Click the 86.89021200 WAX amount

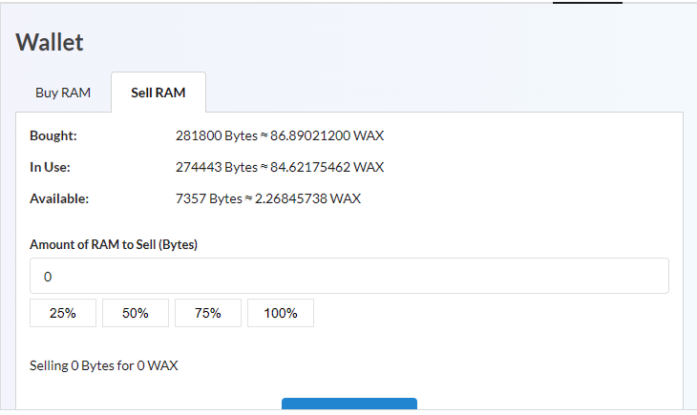pyautogui.click(x=327, y=135)
